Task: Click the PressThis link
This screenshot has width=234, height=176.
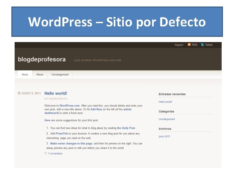Action: (x=62, y=133)
